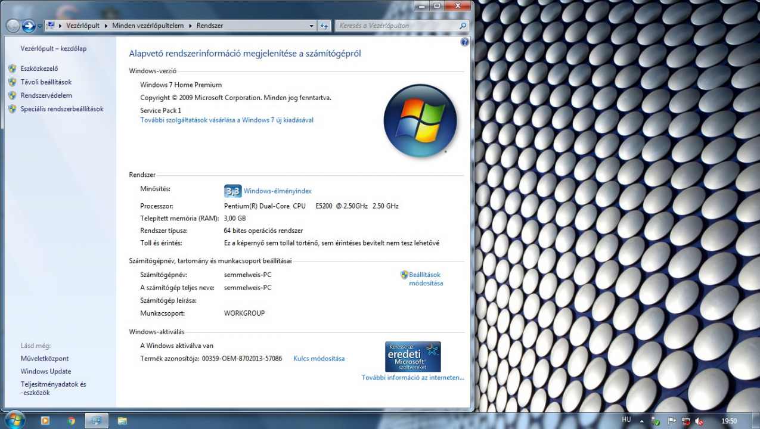The width and height of the screenshot is (760, 429).
Task: Open Műveletközpont link
Action: click(45, 359)
